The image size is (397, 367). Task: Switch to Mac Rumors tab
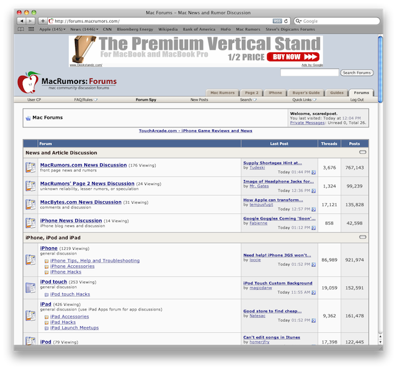point(222,93)
